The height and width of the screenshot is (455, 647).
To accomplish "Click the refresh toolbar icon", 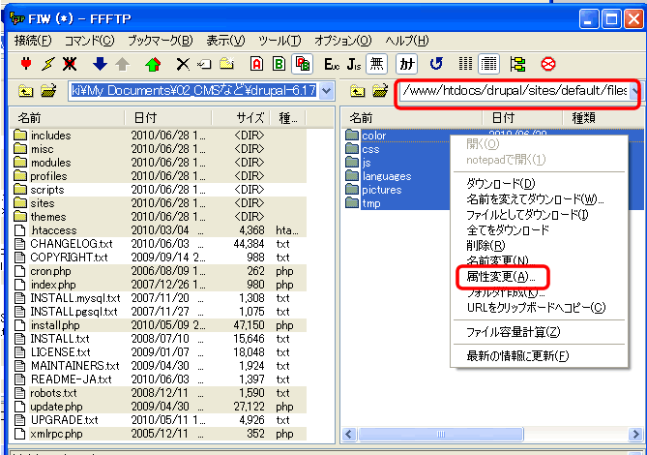I will click(x=436, y=65).
